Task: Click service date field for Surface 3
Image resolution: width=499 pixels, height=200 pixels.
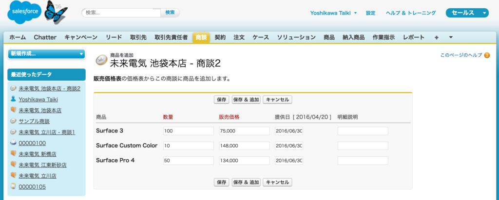Action: pyautogui.click(x=289, y=131)
